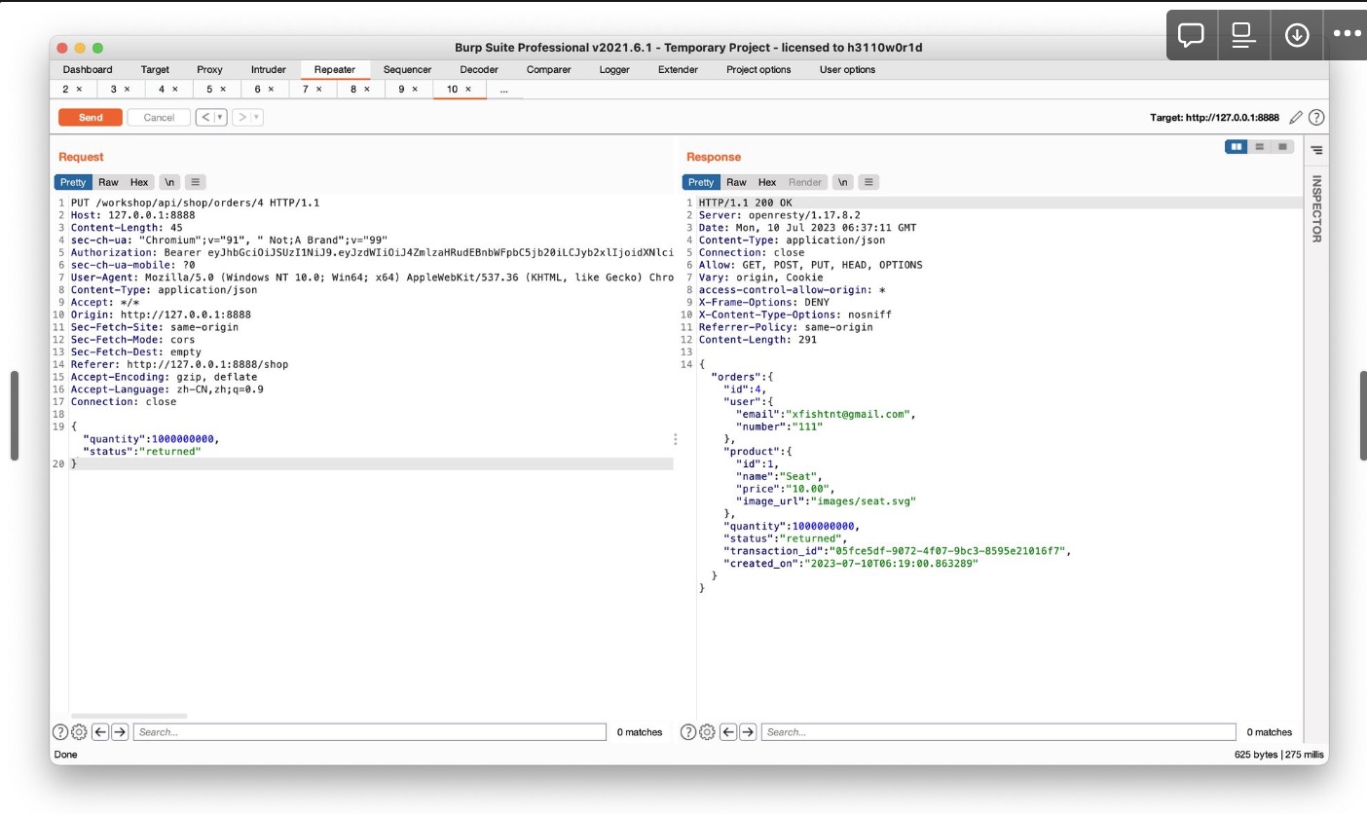Click the Inspector side panel label
This screenshot has height=814, width=1367.
pos(1316,208)
